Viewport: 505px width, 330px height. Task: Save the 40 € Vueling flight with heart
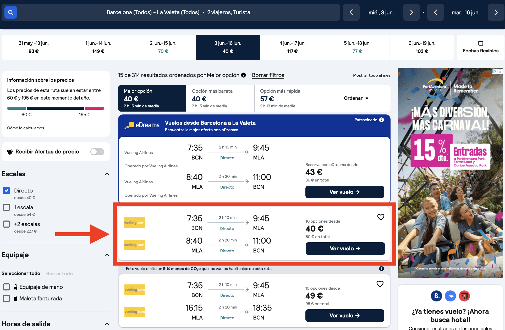(x=381, y=217)
